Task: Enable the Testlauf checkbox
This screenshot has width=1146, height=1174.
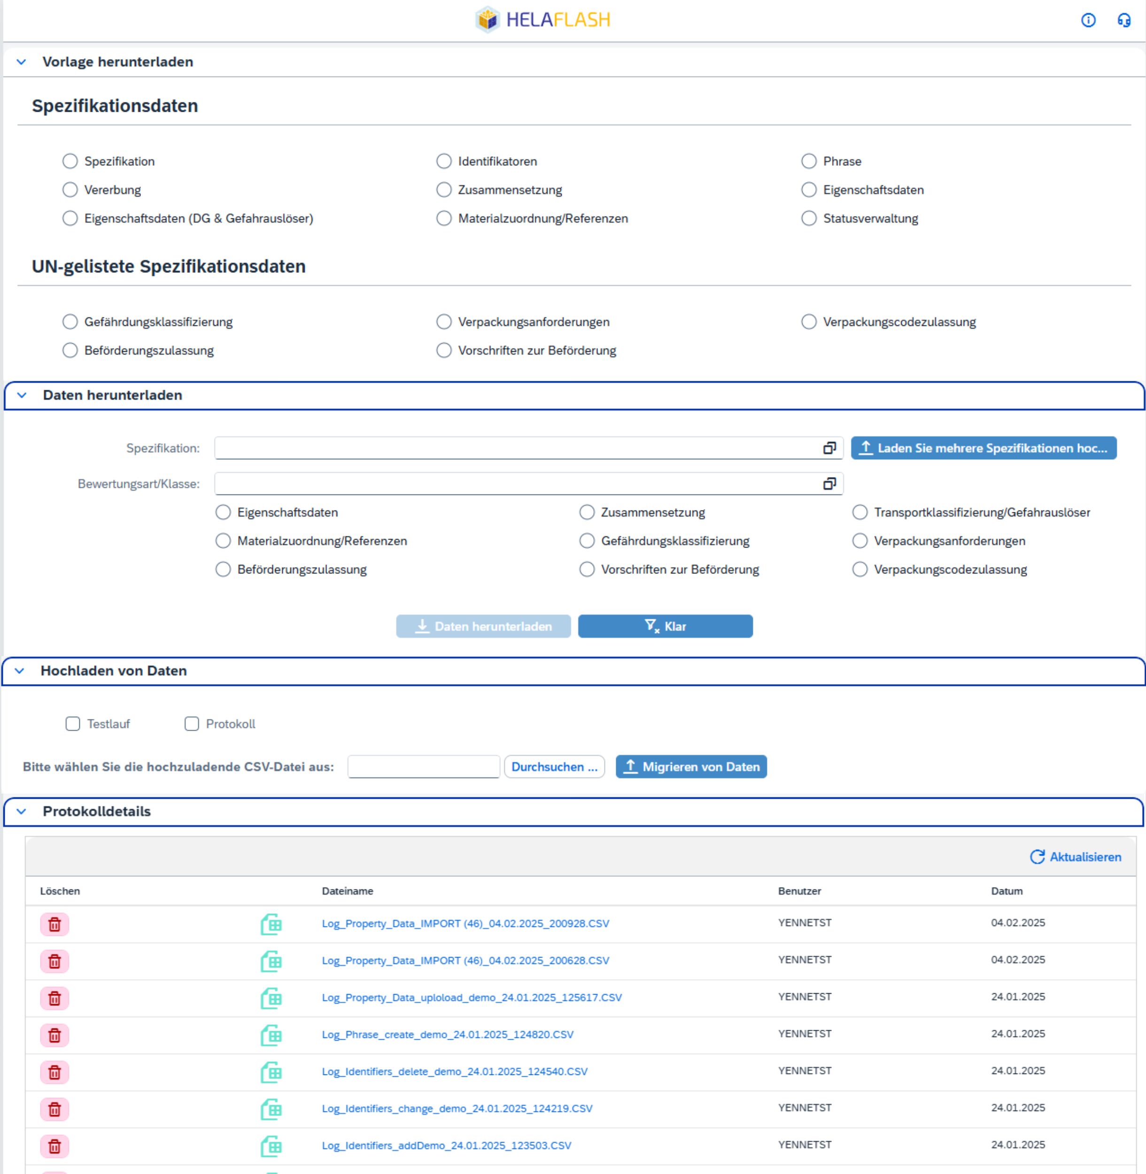Action: (73, 724)
